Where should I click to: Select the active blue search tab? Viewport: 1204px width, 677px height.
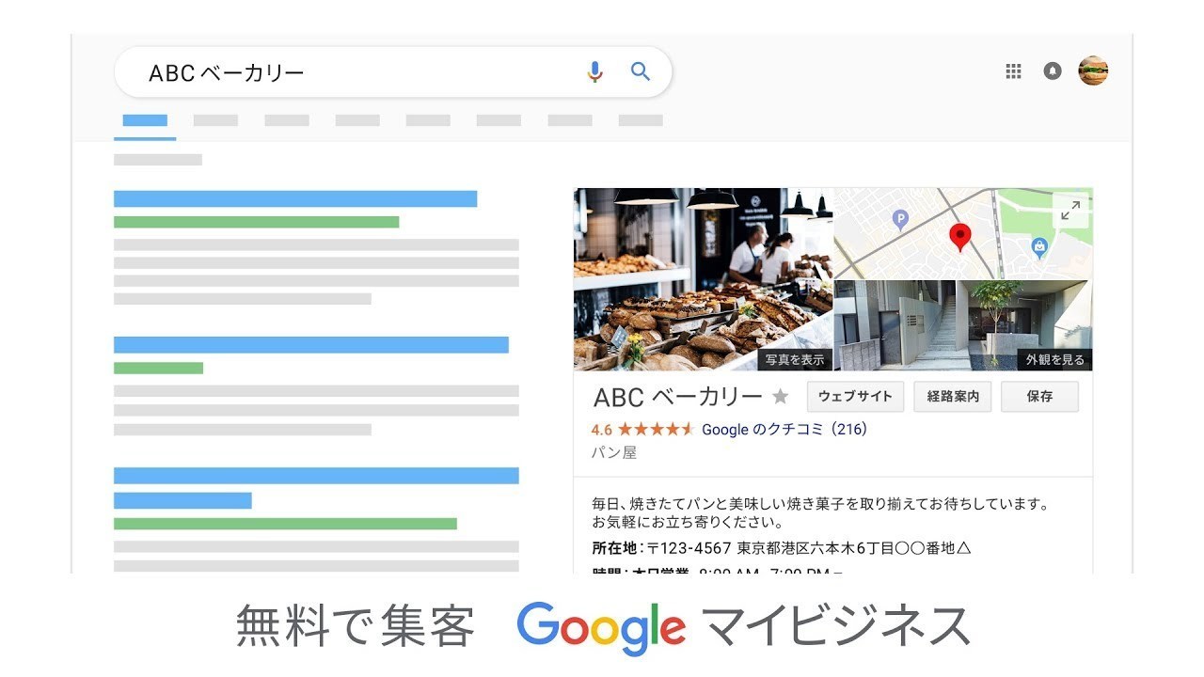pos(145,120)
